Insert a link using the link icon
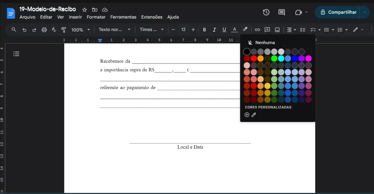 coord(257,30)
